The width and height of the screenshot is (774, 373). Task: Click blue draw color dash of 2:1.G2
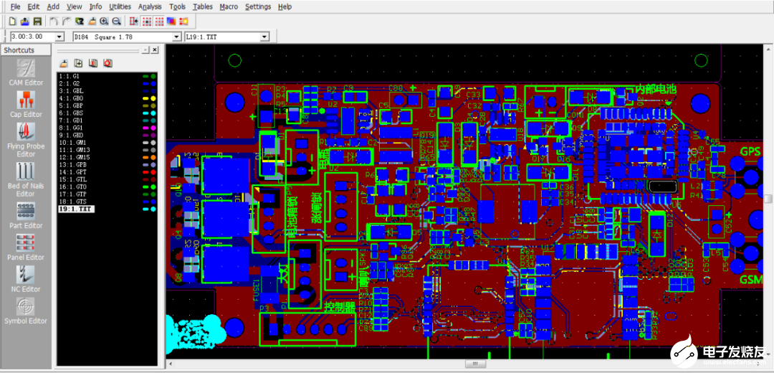[145, 84]
